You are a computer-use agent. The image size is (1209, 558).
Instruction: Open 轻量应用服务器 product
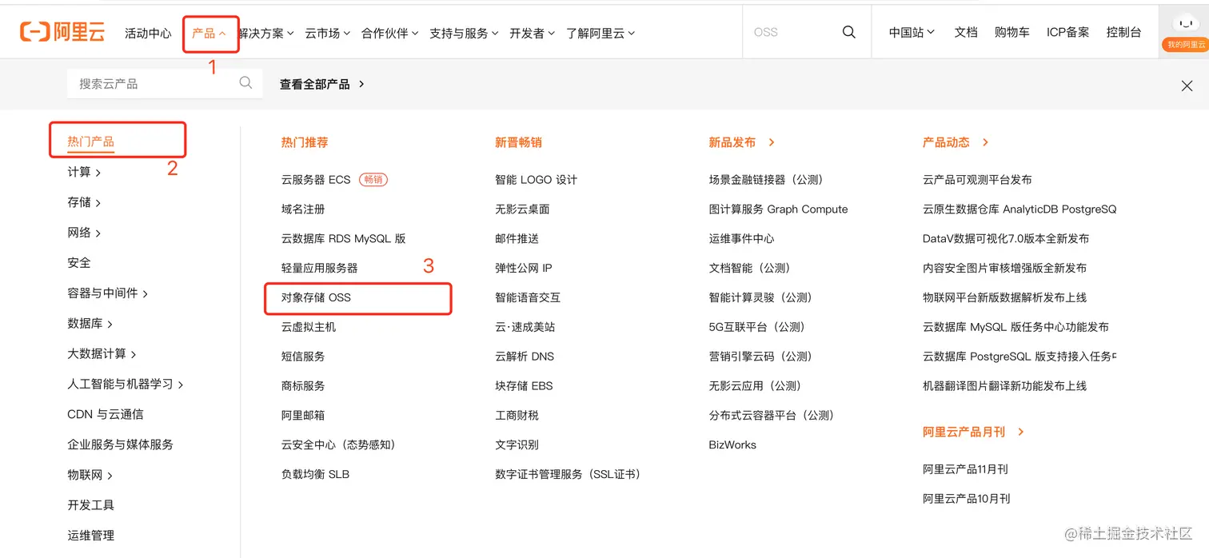(x=319, y=268)
